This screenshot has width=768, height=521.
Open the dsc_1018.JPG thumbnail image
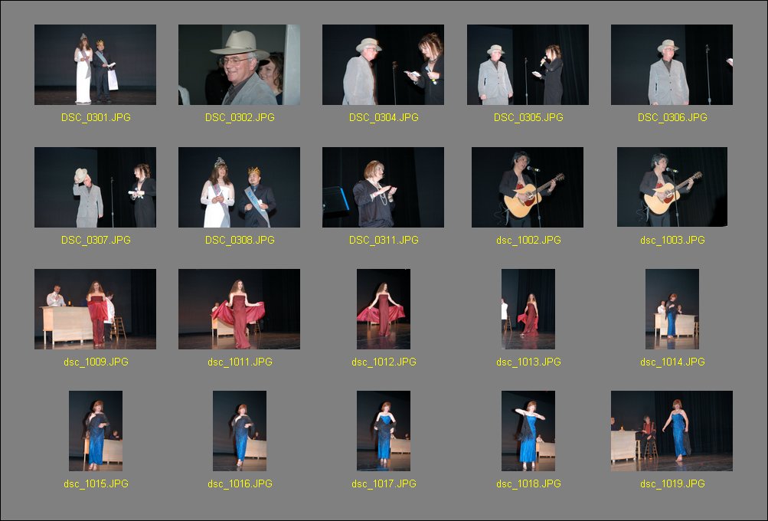tap(528, 431)
